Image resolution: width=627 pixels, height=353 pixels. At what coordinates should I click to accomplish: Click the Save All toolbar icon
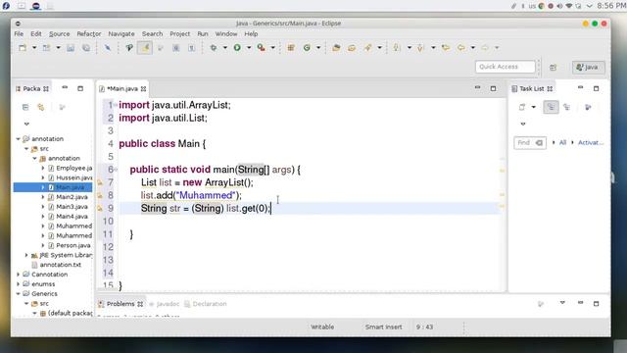coord(86,48)
